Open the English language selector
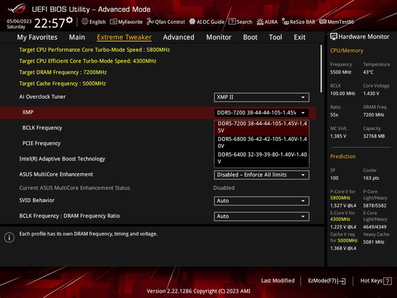The image size is (397, 298). pos(93,22)
